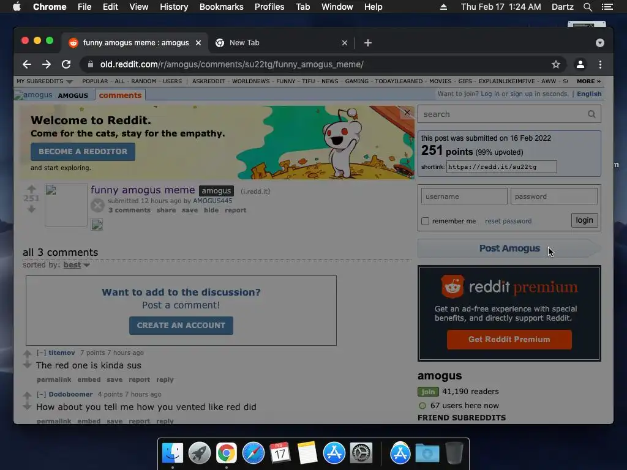
Task: Open the English language selector
Action: pyautogui.click(x=589, y=94)
